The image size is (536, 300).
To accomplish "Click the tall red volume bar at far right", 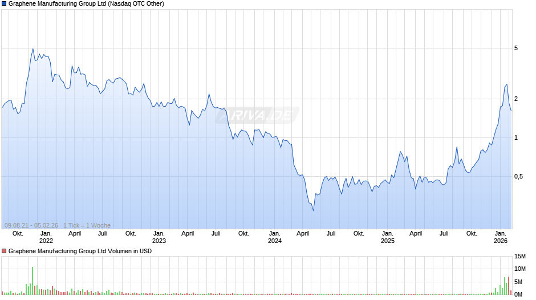I will tap(509, 286).
